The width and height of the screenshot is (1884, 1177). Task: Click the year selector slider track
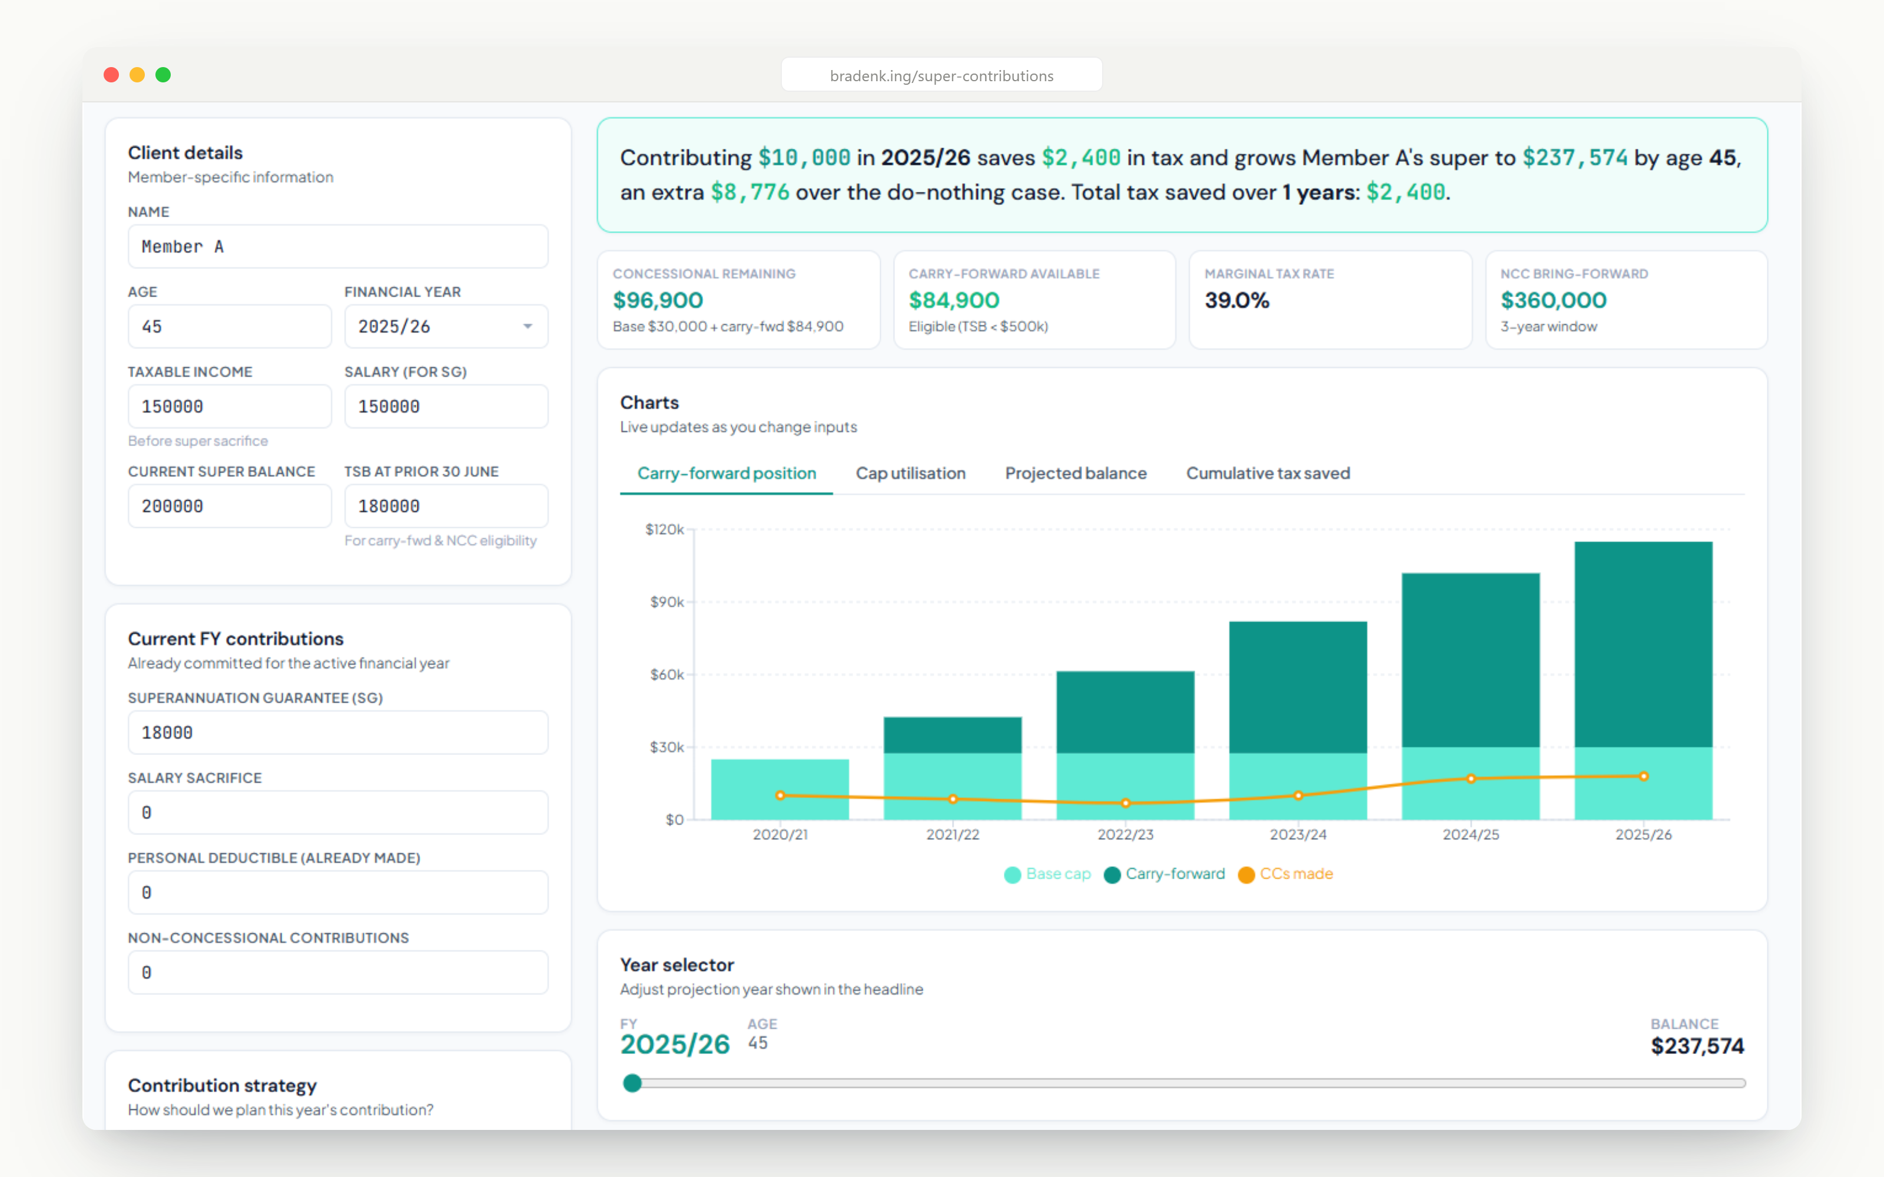tap(1183, 1083)
